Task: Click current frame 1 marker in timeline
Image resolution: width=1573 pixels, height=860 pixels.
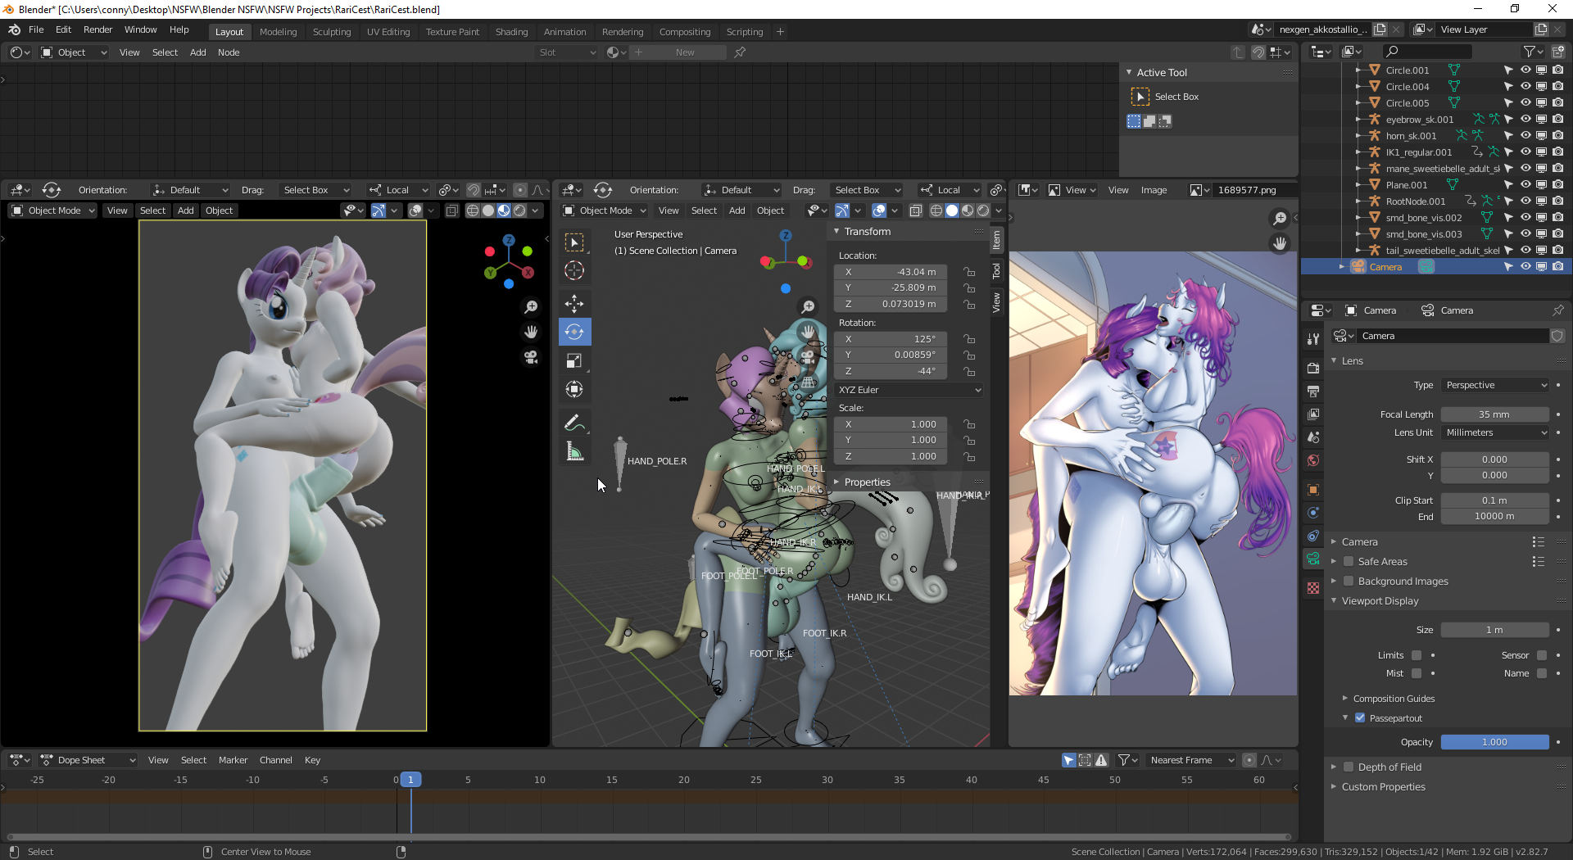Action: (x=411, y=780)
